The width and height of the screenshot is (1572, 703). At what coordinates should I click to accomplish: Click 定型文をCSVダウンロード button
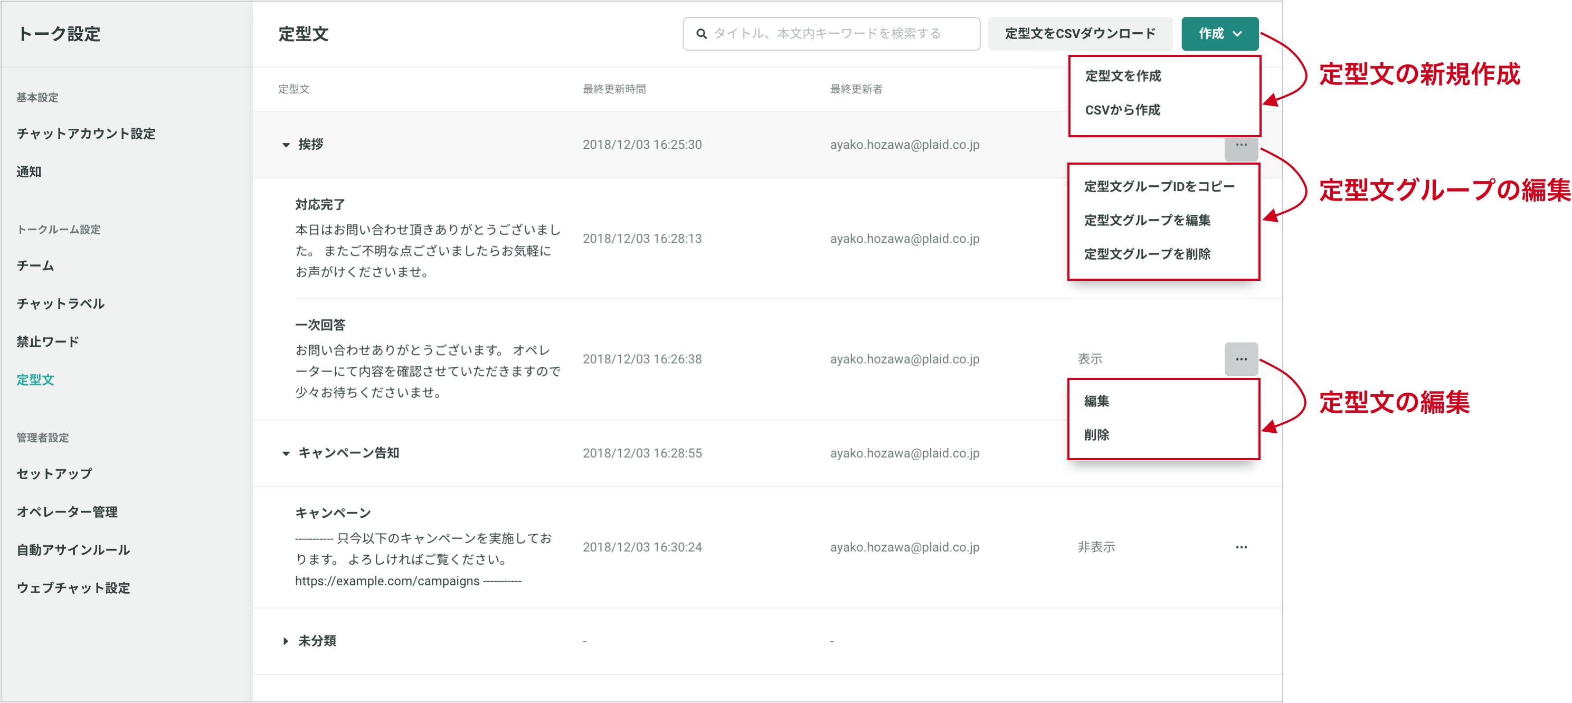[x=1079, y=34]
